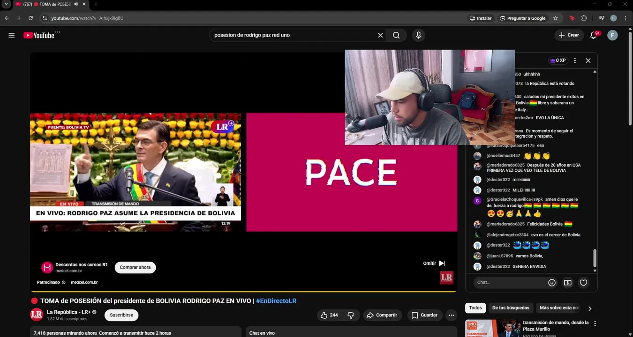Click Instalar app button in address bar
This screenshot has width=633, height=337.
pos(481,18)
